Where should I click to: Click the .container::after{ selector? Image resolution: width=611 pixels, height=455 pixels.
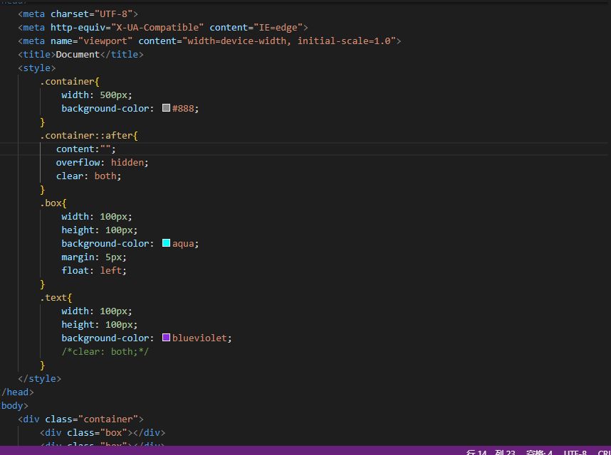click(x=89, y=136)
